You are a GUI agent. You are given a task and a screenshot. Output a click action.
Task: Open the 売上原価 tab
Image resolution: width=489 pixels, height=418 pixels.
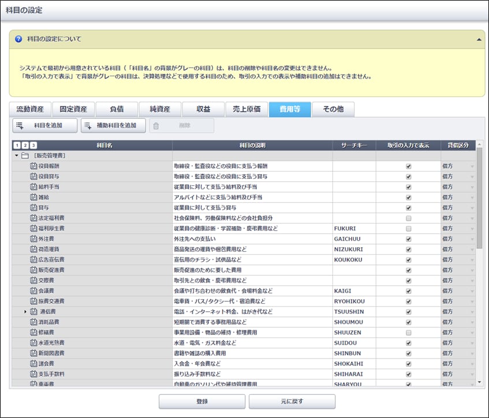(x=247, y=109)
